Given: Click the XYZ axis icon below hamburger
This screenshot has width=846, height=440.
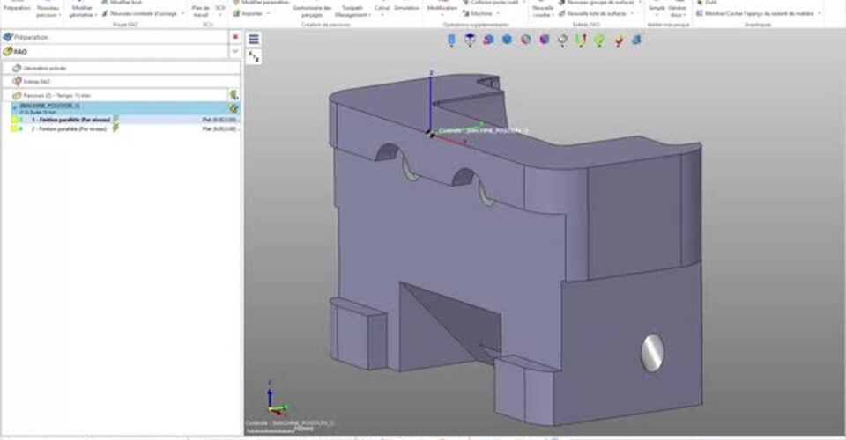Looking at the screenshot, I should pyautogui.click(x=254, y=56).
